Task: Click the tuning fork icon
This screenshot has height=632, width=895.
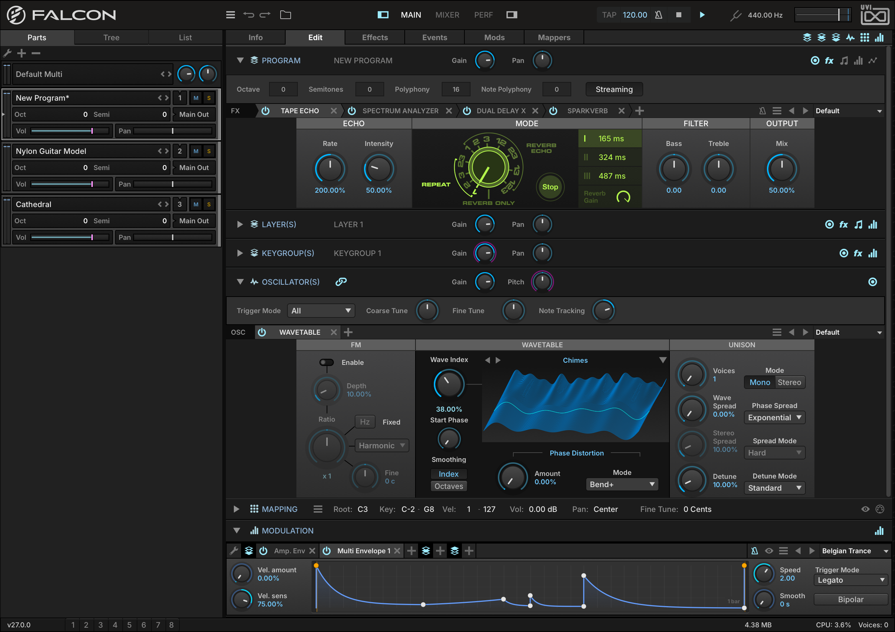Action: pyautogui.click(x=735, y=15)
